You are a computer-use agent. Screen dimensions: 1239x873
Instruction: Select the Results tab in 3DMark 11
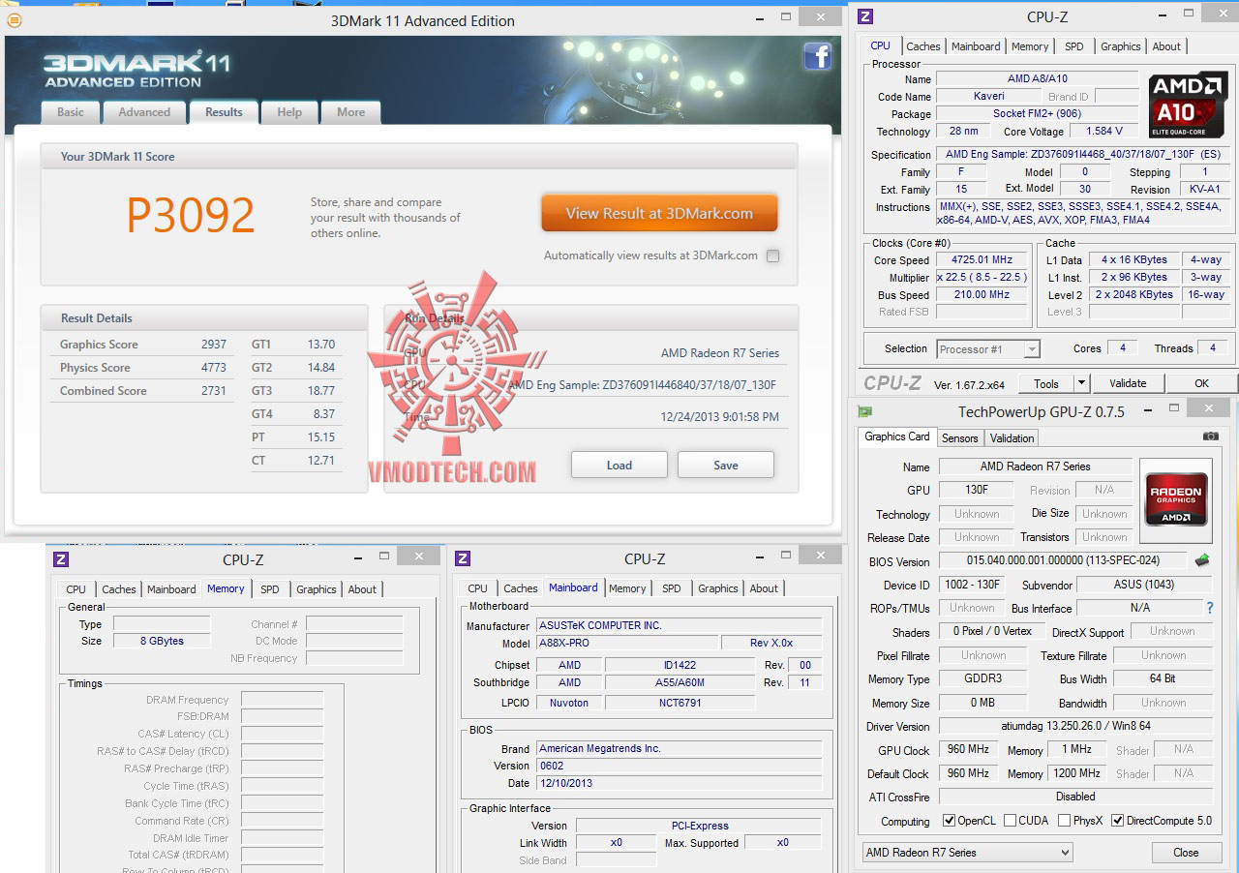224,112
